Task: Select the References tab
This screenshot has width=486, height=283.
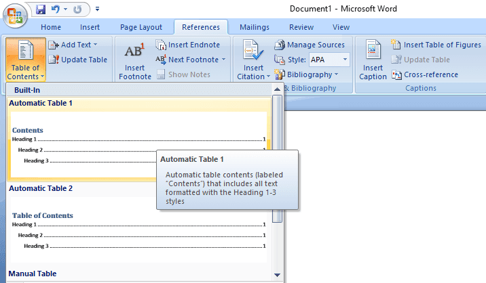Action: click(x=201, y=27)
